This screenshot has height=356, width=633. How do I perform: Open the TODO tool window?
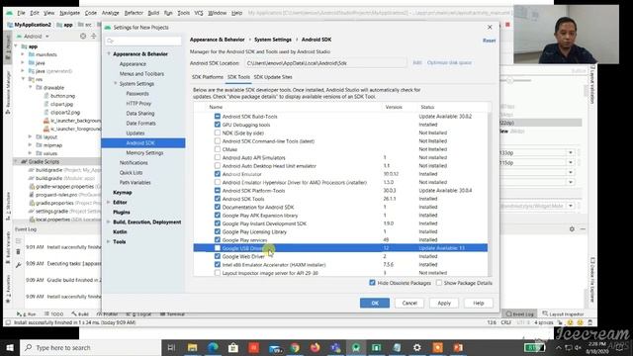click(54, 314)
